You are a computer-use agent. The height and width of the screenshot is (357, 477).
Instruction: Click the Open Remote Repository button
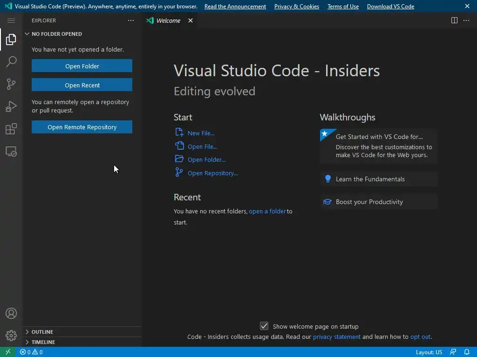(x=82, y=127)
